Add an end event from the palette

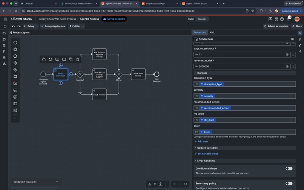click(x=15, y=56)
